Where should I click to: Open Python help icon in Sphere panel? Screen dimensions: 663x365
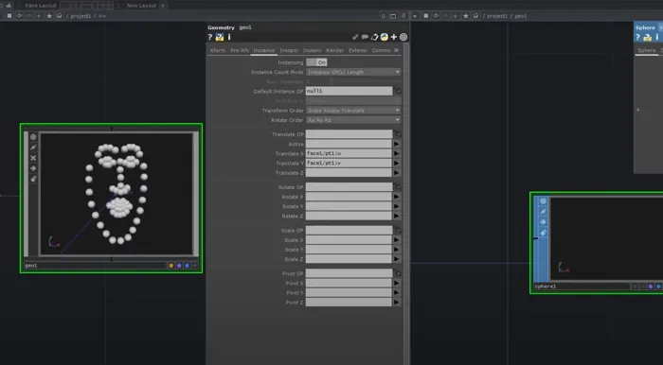click(647, 38)
